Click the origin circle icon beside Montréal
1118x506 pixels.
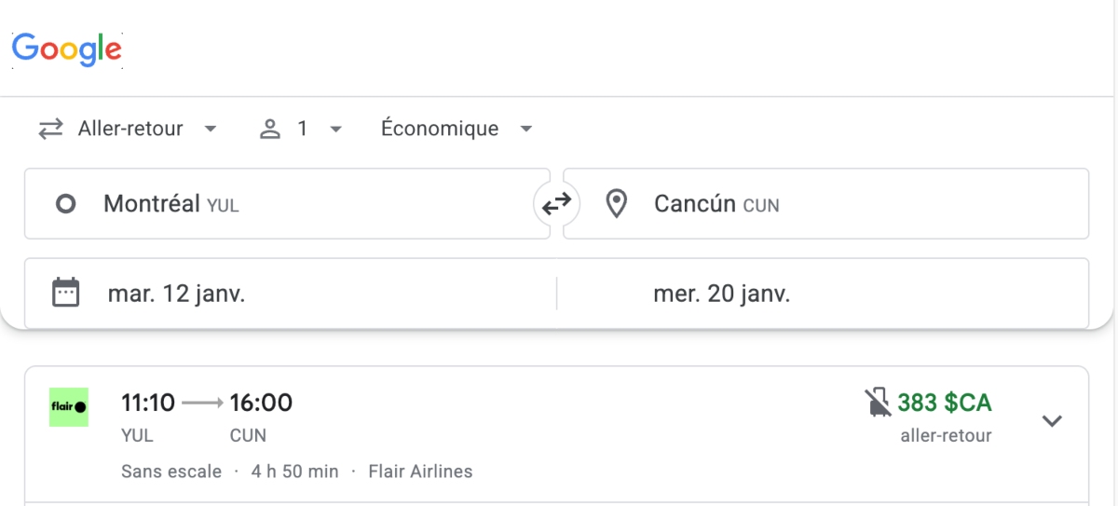pyautogui.click(x=65, y=203)
